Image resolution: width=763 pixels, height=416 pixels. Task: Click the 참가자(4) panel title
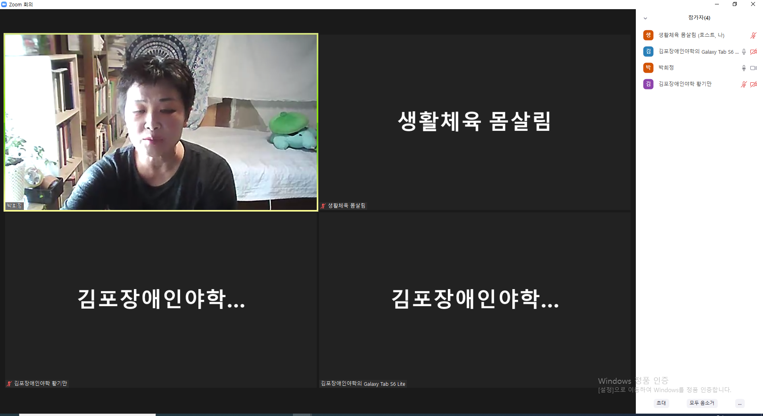pyautogui.click(x=699, y=18)
